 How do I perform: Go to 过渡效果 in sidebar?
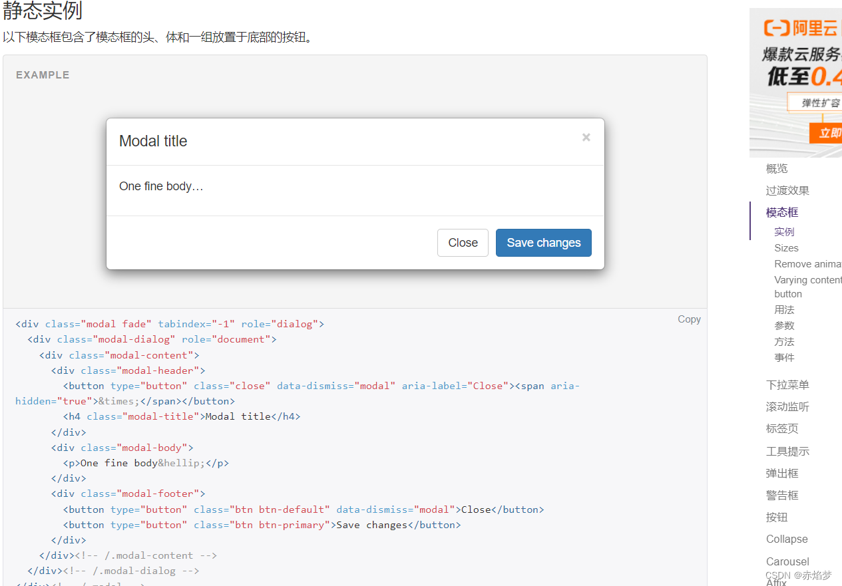(787, 190)
